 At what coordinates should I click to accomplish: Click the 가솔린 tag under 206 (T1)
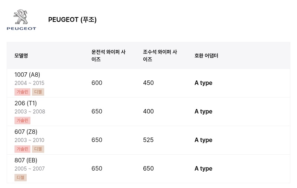(x=22, y=121)
